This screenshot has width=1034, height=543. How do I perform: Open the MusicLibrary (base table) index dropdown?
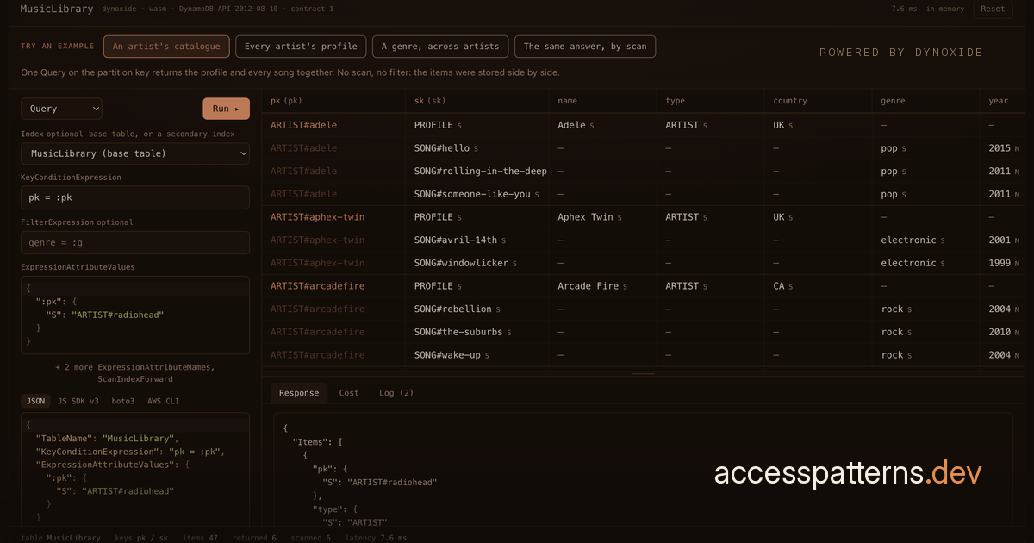point(135,153)
